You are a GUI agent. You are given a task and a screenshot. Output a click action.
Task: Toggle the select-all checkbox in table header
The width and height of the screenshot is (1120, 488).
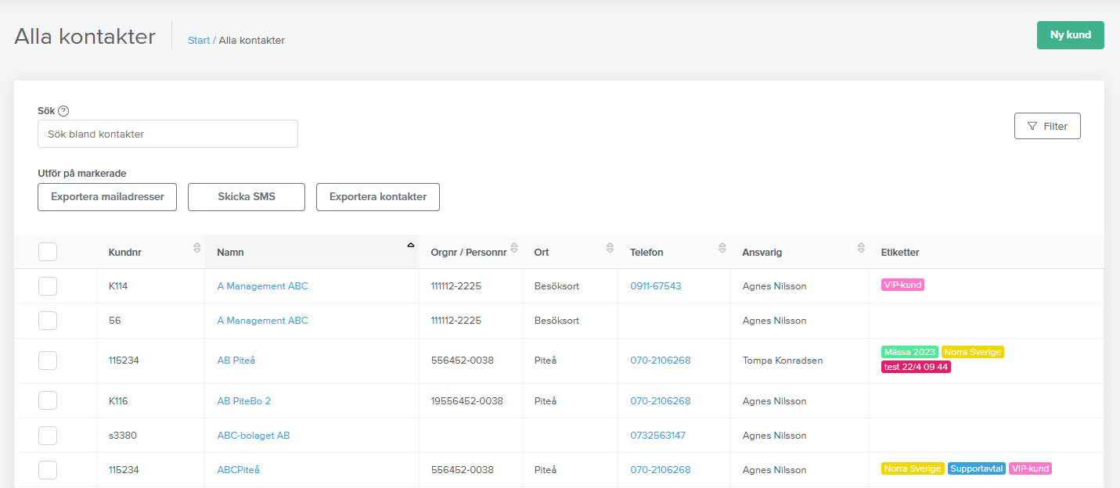[48, 252]
